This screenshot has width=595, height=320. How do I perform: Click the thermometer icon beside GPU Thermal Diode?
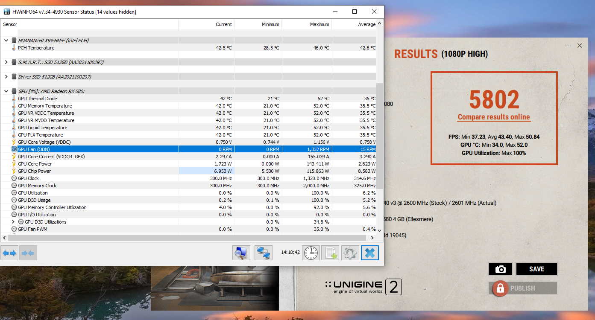(14, 99)
